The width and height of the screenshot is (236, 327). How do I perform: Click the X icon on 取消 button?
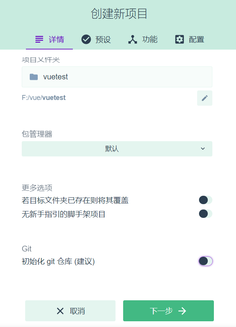(60, 311)
